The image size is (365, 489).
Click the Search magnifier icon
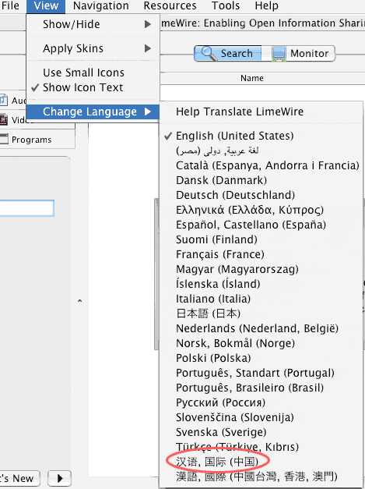pos(209,53)
